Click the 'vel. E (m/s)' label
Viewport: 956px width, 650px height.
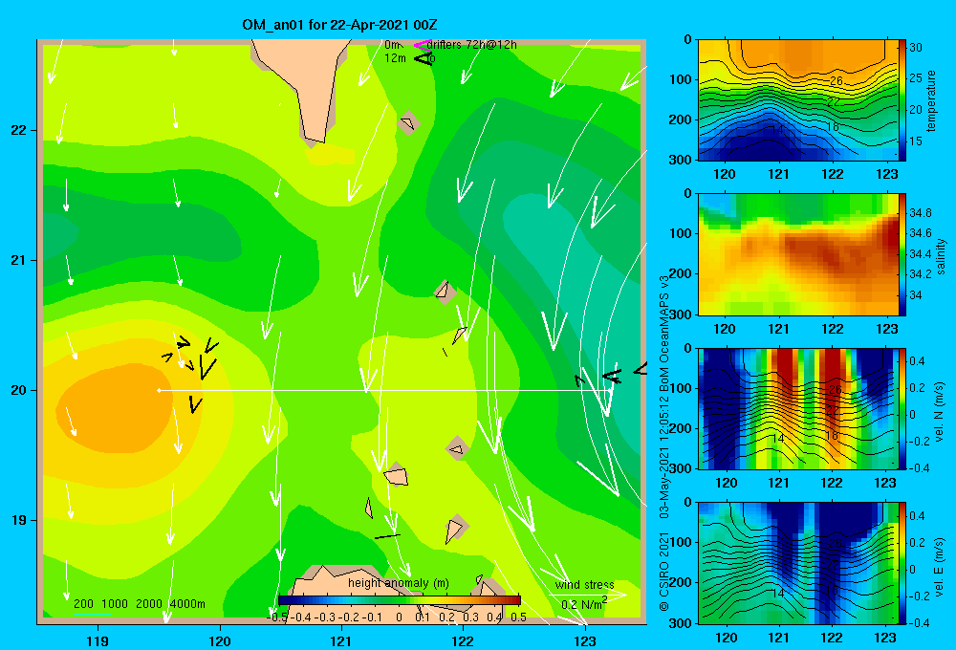coord(939,567)
